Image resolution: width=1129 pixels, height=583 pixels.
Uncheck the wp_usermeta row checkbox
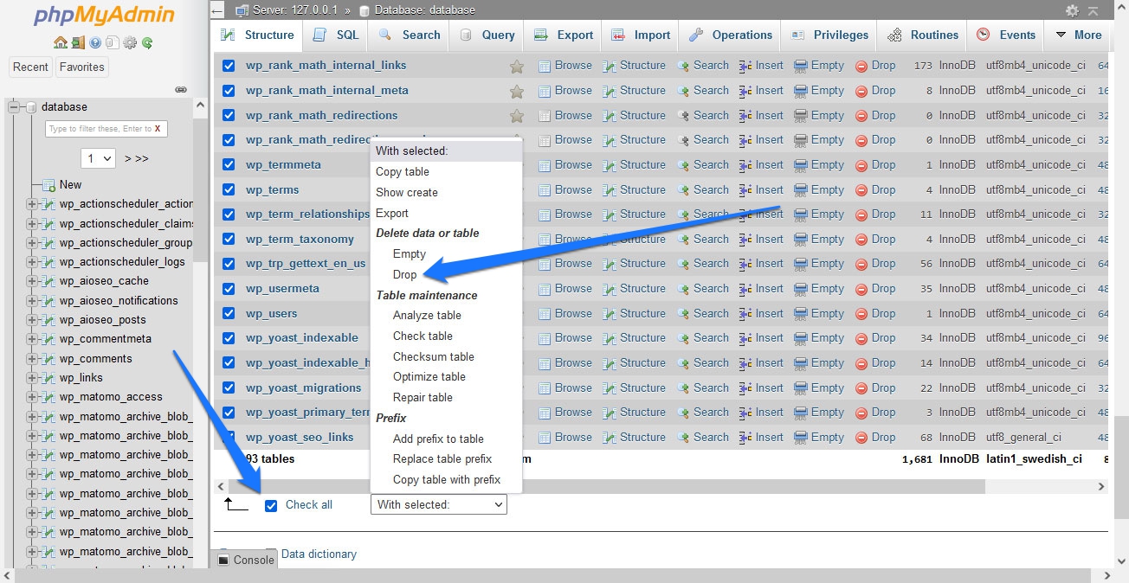click(229, 288)
